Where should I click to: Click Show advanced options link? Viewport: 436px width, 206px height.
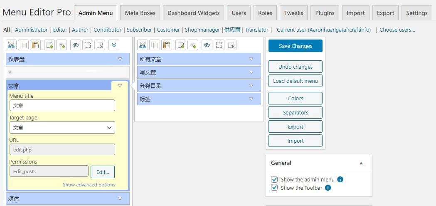pyautogui.click(x=89, y=184)
